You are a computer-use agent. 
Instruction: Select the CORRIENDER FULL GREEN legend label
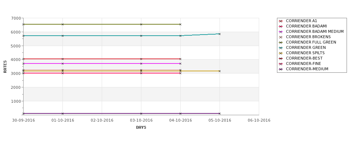311,42
